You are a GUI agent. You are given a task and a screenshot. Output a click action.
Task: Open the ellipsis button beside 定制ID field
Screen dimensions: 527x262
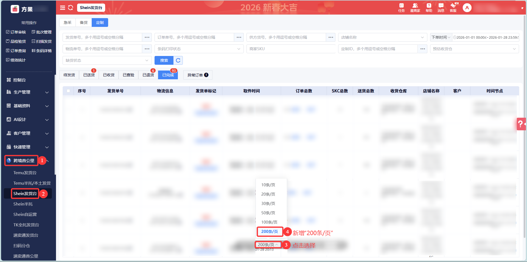point(423,49)
